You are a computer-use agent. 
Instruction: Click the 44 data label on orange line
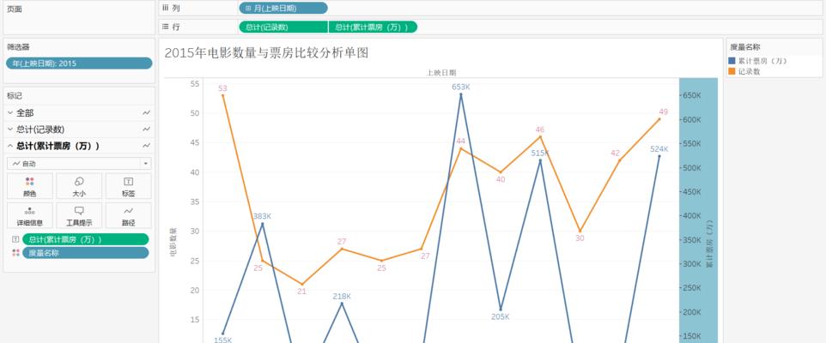[460, 141]
